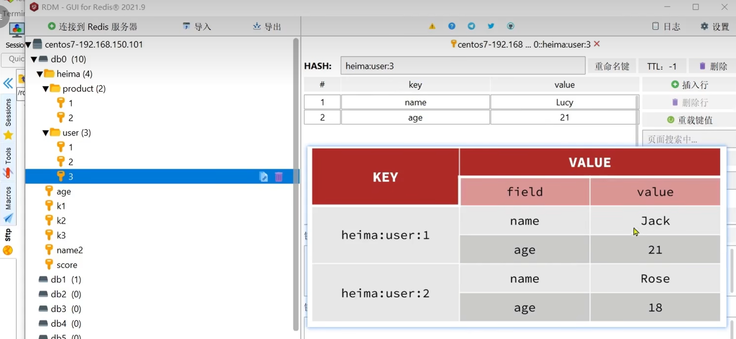This screenshot has width=736, height=339.
Task: Click 连接到 Redis 服务器 button
Action: [93, 26]
